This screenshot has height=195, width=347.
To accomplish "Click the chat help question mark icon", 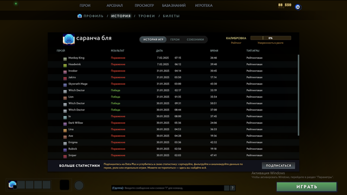I will (233, 188).
